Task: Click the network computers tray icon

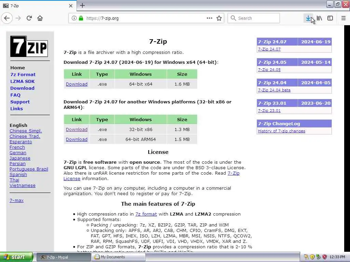Action: coord(318,257)
